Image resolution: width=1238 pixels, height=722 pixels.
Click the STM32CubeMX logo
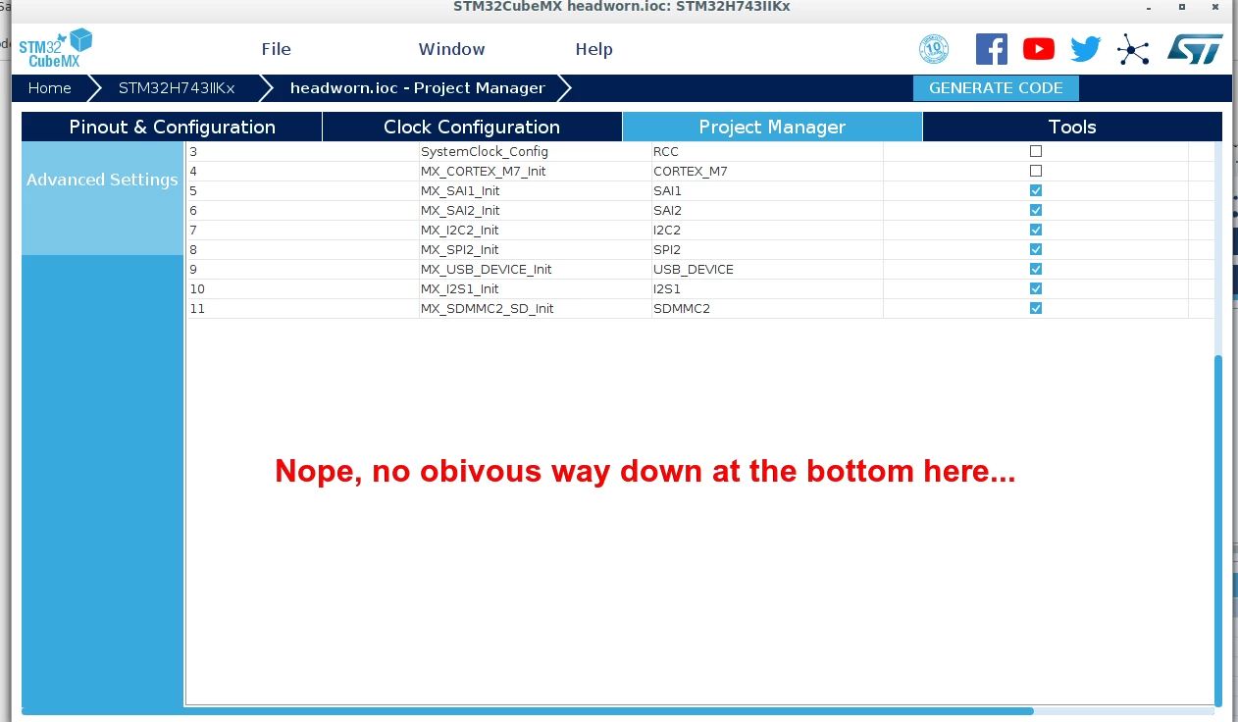click(56, 48)
